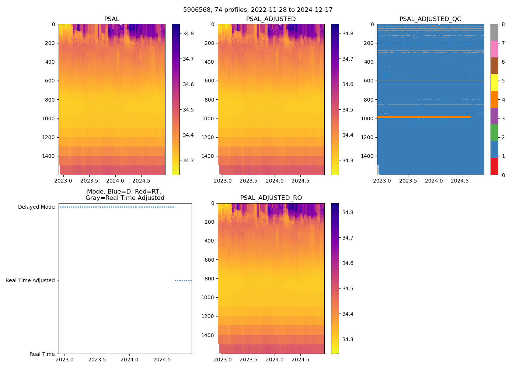516x368 pixels.
Task: Click the Mode plot title text
Action: coord(125,195)
